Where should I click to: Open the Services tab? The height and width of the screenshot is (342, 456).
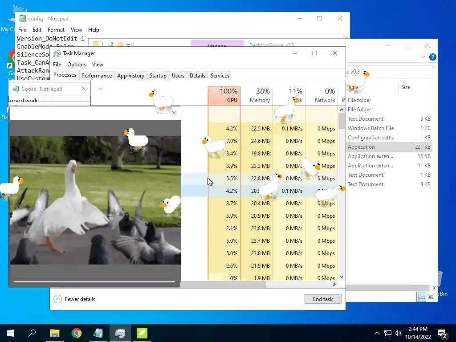[220, 76]
